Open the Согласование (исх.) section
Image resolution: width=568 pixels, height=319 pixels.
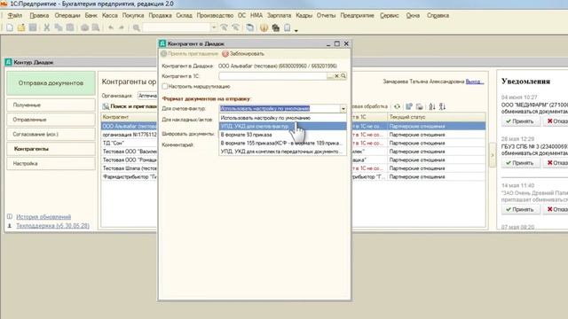[x=51, y=134]
